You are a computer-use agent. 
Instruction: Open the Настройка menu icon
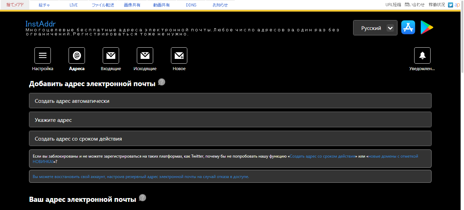click(x=43, y=55)
